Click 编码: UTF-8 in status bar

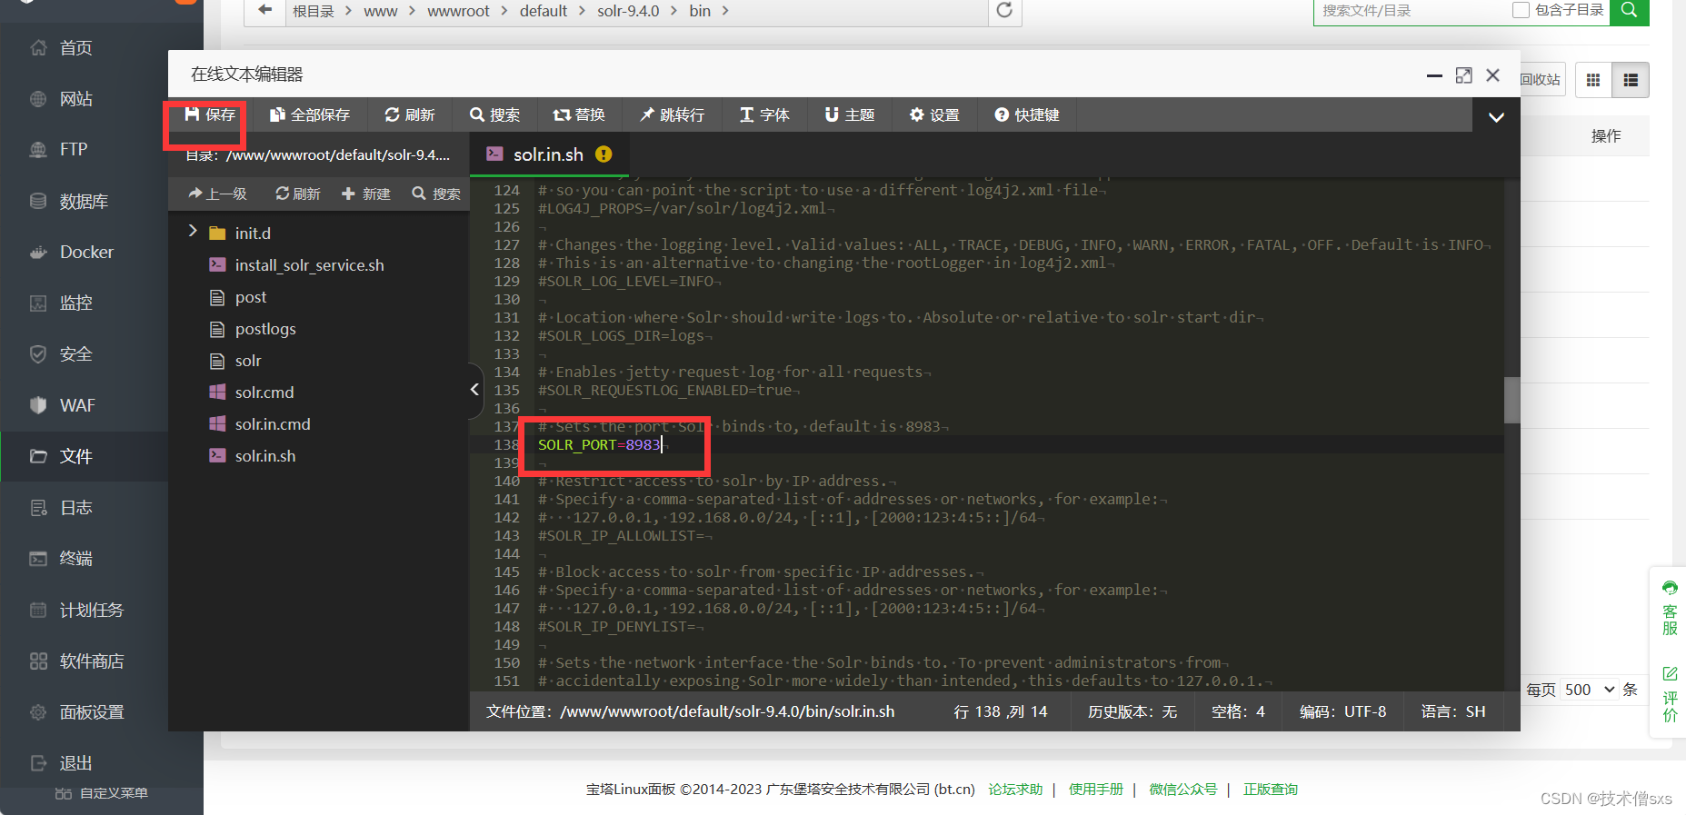(x=1342, y=711)
